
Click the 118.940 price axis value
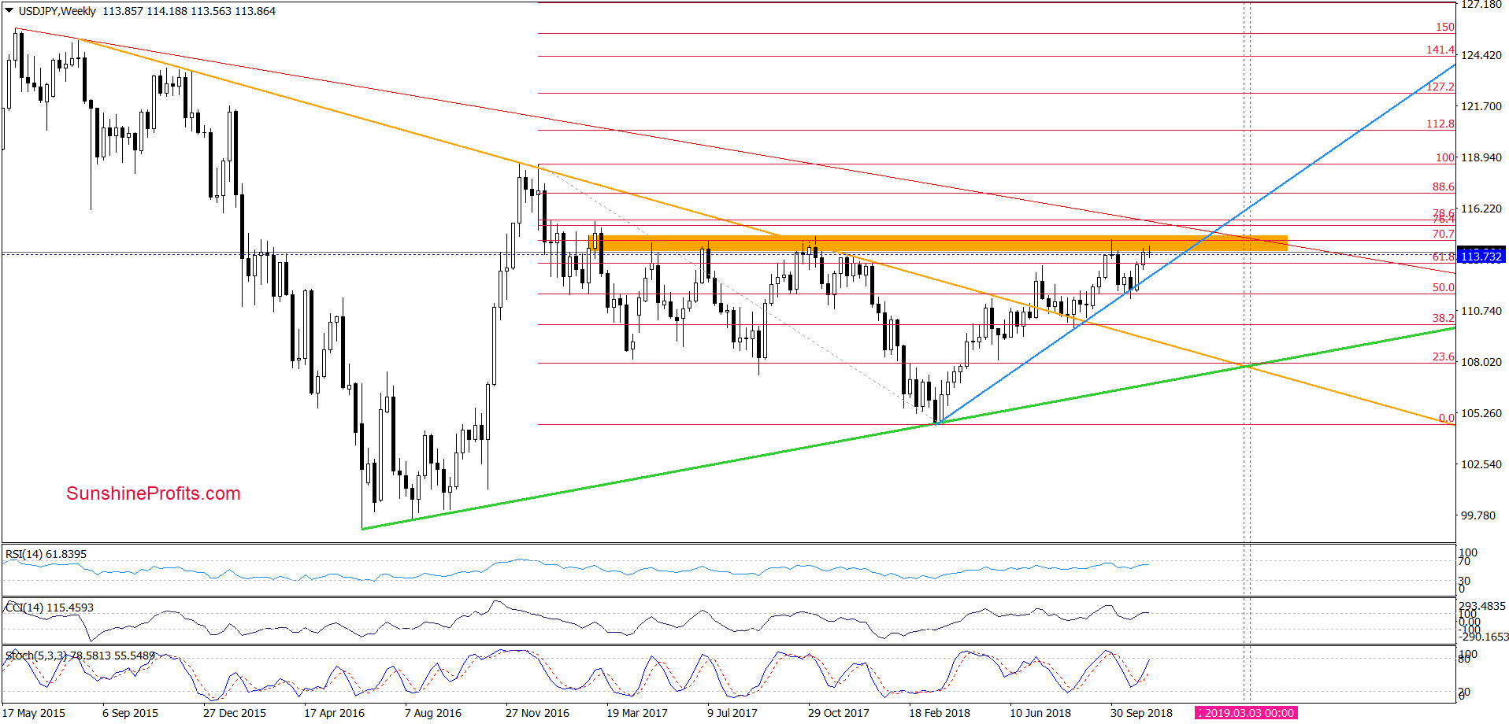click(1481, 157)
